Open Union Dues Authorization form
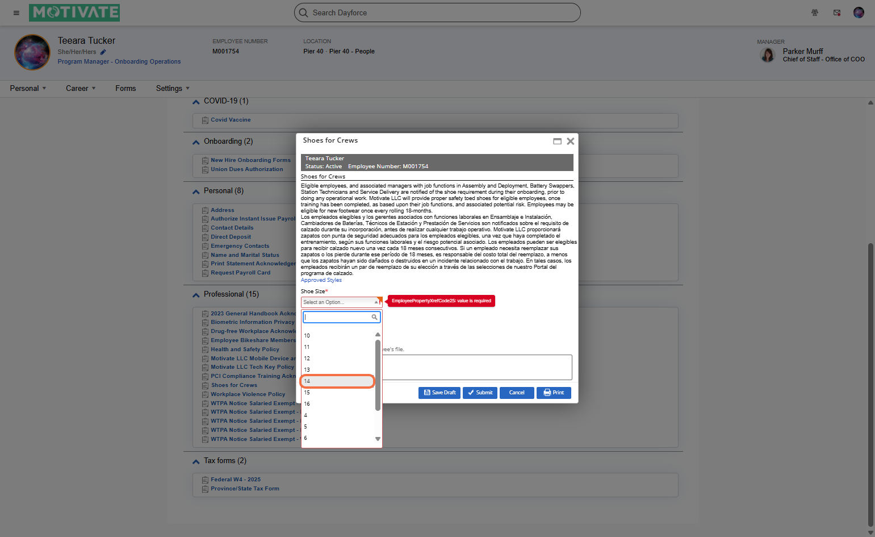Screen dimensions: 875x537 pos(246,169)
